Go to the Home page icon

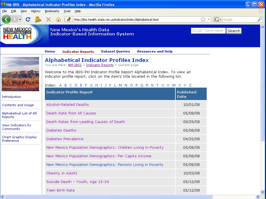tap(58, 19)
